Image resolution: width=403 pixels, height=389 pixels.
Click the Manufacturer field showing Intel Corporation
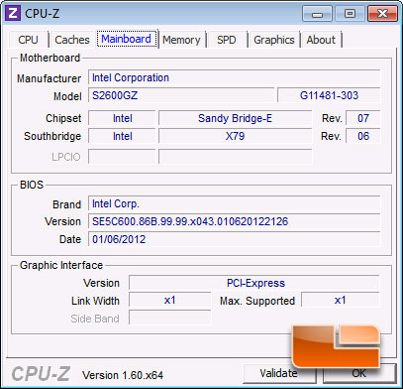pos(235,77)
